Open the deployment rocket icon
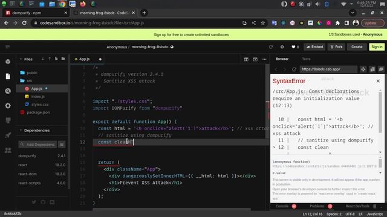 click(8, 135)
